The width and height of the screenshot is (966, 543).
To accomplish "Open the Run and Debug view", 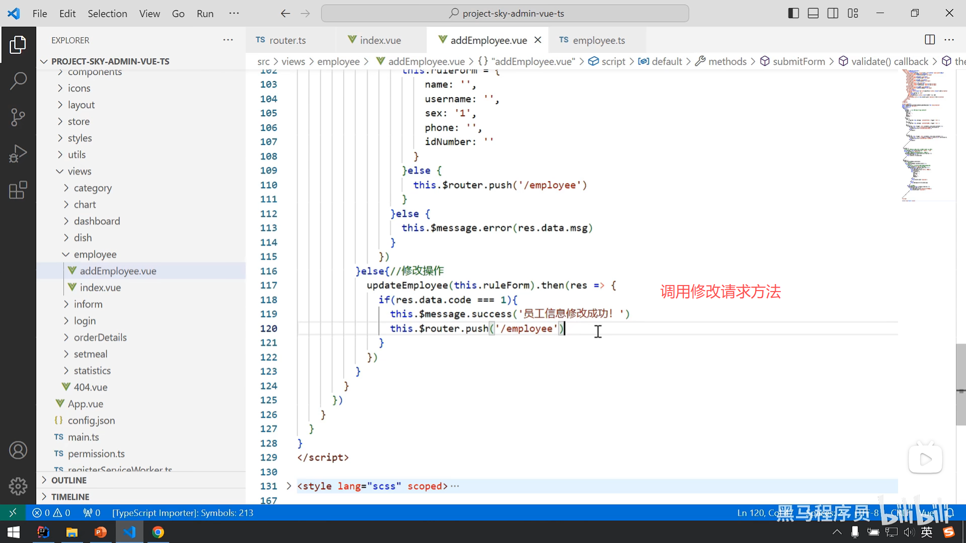I will (x=18, y=154).
